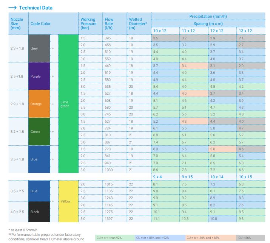Click the '* at least 0.5mm/h' footnote
Viewport: 270px width, 243px height.
[23, 230]
